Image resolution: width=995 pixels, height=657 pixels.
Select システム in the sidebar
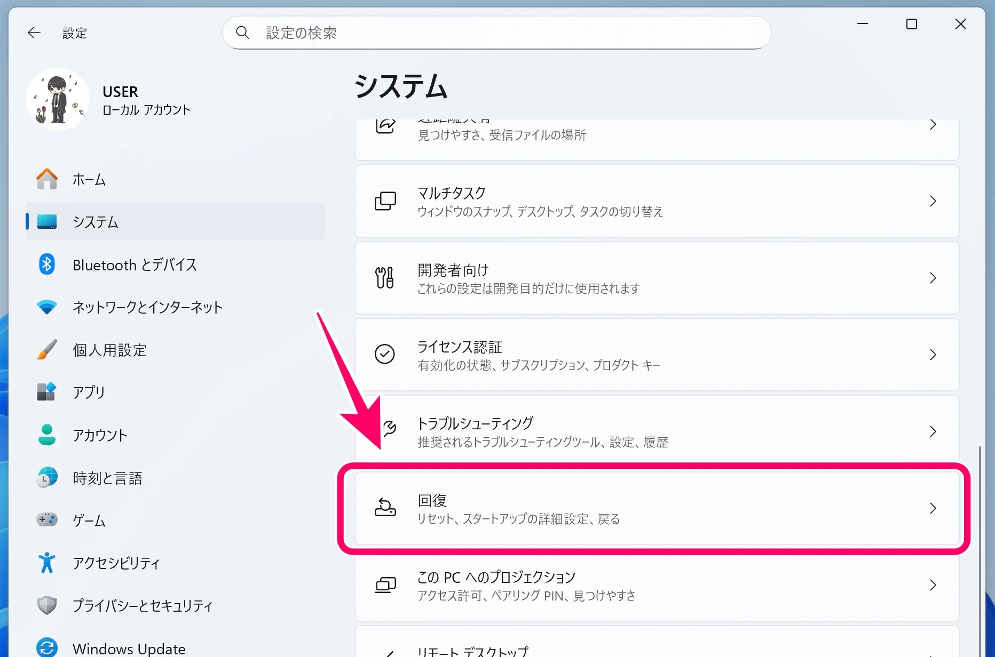point(175,221)
